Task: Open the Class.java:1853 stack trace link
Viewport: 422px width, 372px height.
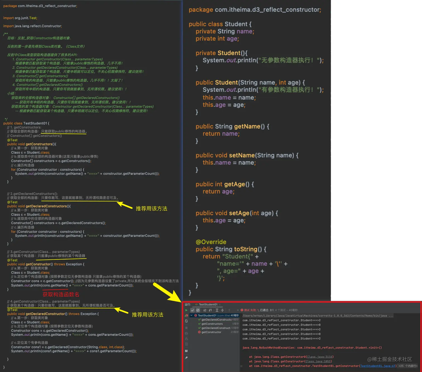Action: pos(318,361)
